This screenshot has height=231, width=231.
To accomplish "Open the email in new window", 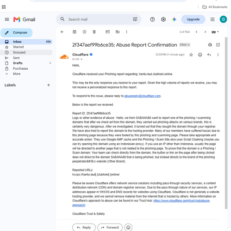I will coord(218,45).
